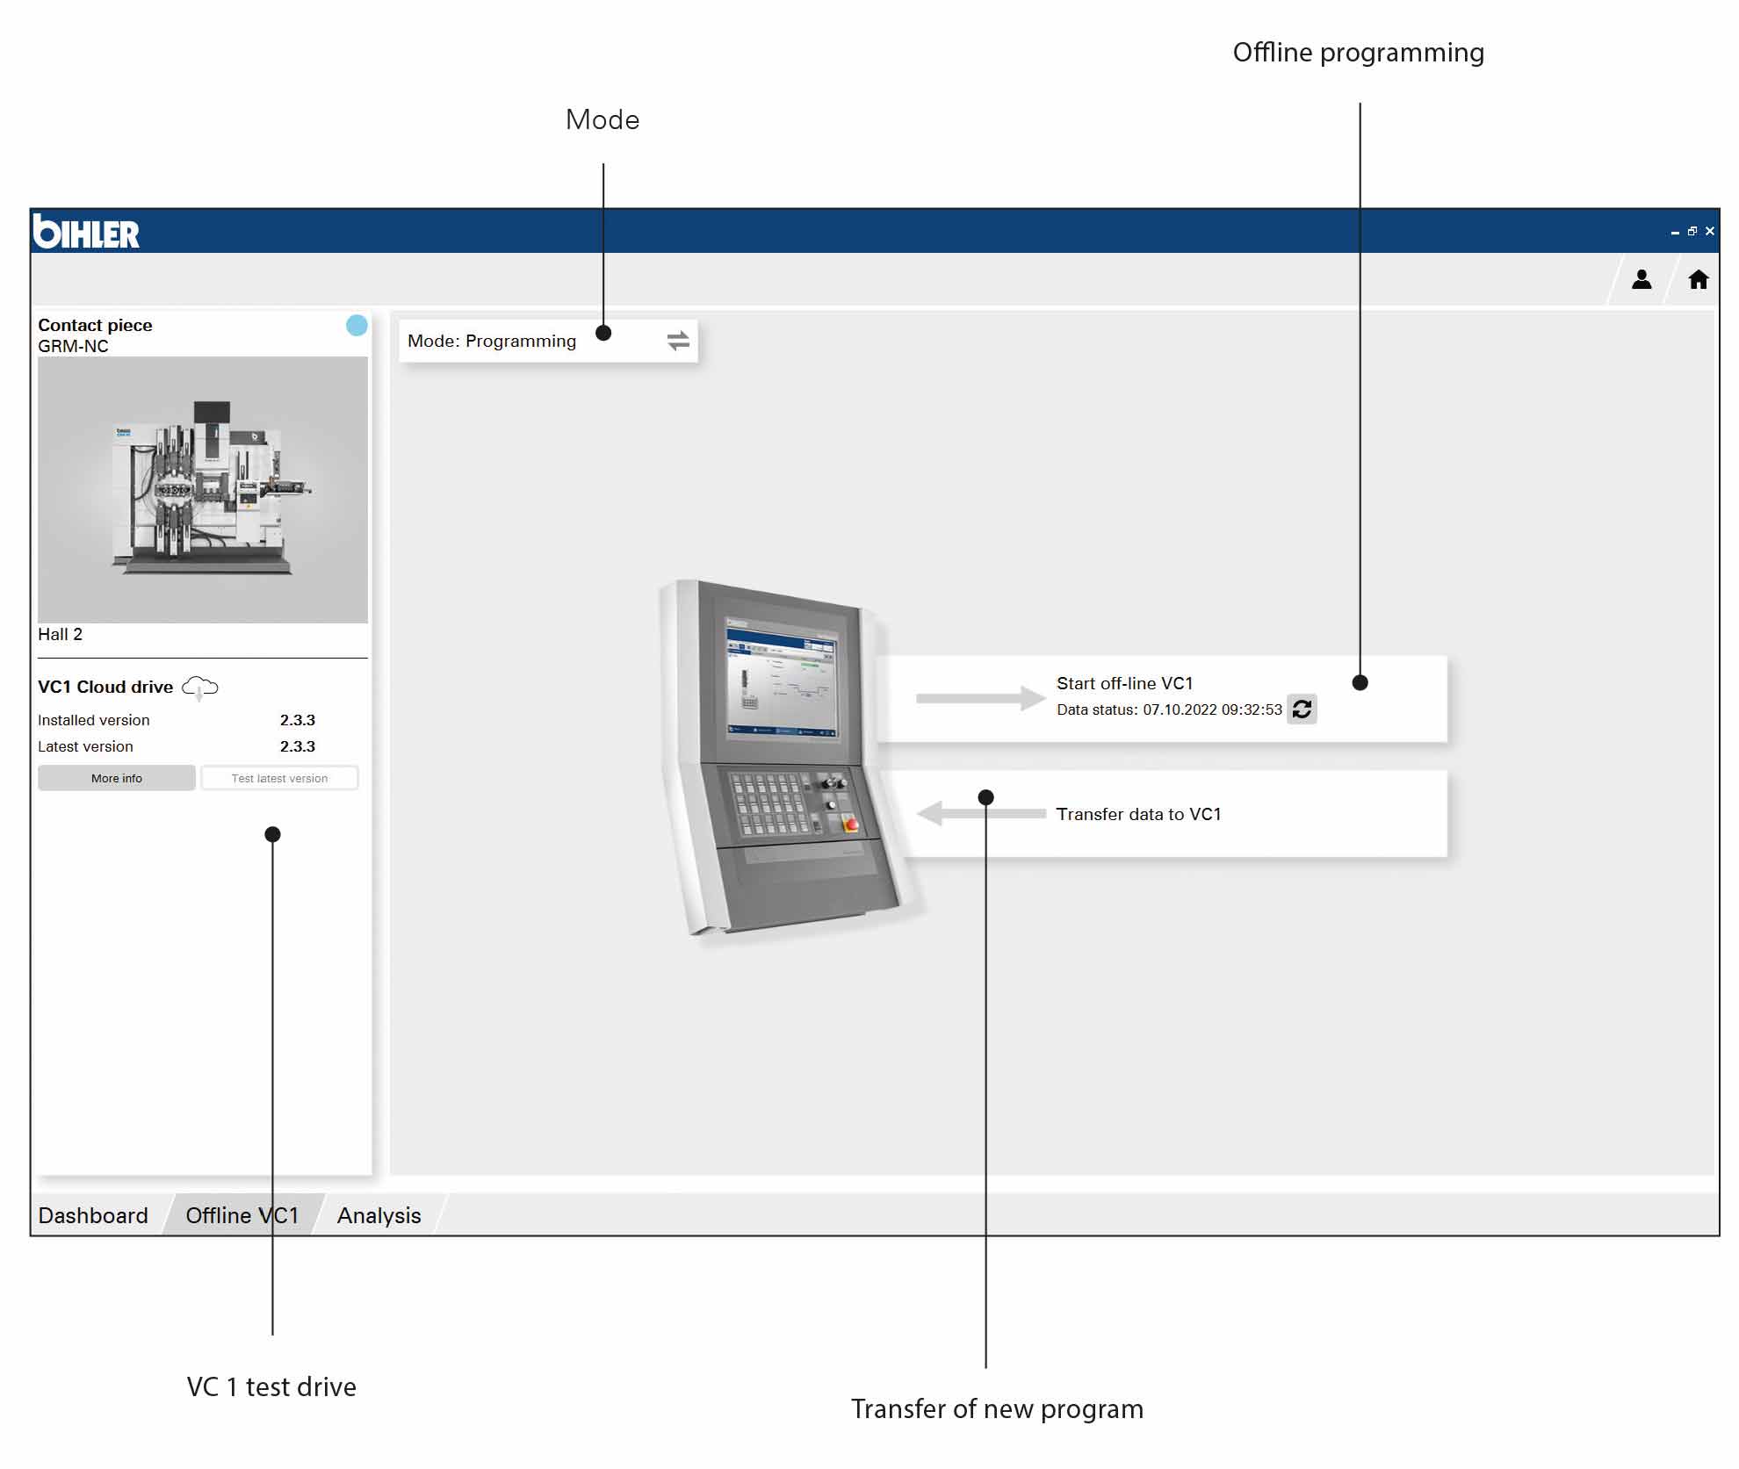
Task: Switch mode using the swap arrows icon
Action: coord(678,341)
